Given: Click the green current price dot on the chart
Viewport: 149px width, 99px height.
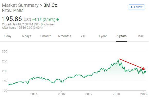Looking at the screenshot, I should tap(145, 72).
